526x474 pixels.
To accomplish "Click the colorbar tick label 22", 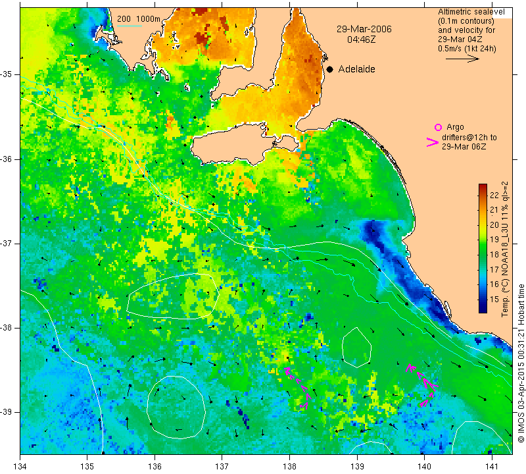I will 494,195.
